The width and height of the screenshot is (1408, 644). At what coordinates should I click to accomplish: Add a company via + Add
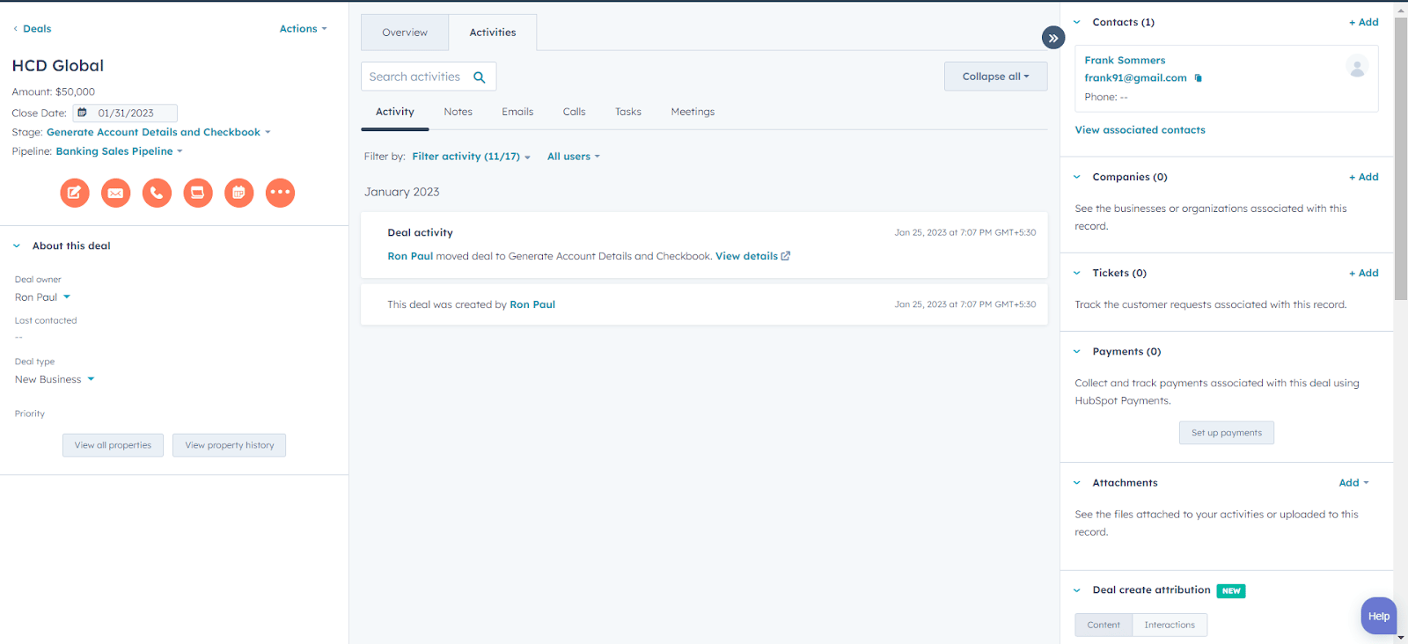[x=1364, y=177]
